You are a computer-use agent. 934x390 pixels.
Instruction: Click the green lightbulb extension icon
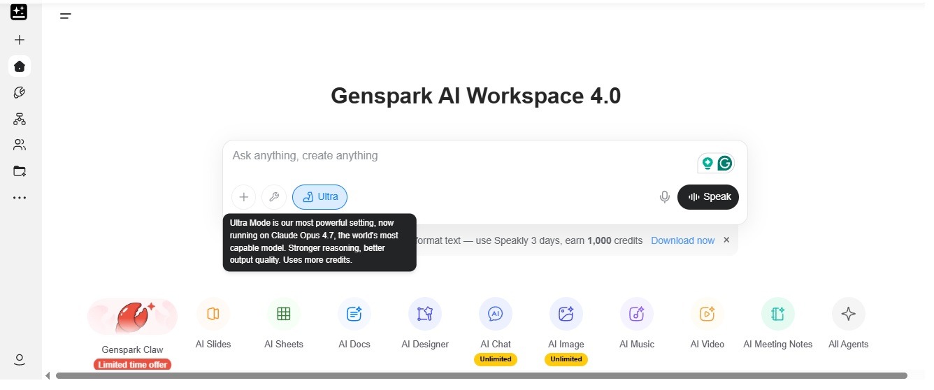[707, 164]
